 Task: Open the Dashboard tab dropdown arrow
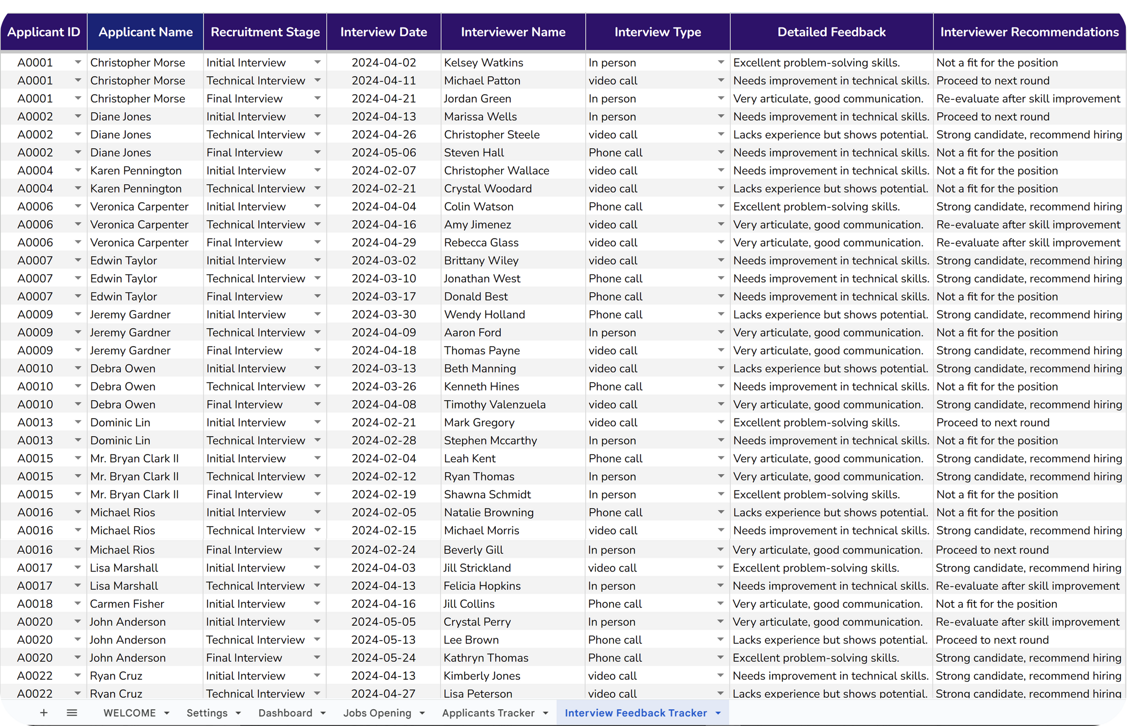pos(323,713)
